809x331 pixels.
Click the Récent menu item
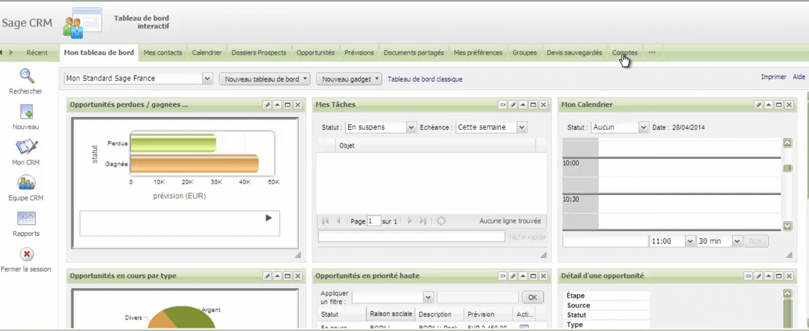coord(37,53)
